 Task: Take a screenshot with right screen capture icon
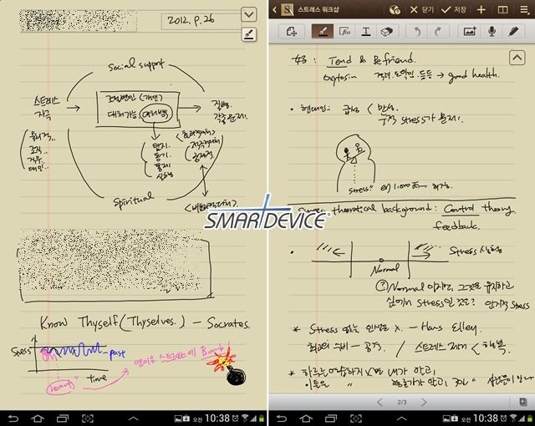coord(356,418)
